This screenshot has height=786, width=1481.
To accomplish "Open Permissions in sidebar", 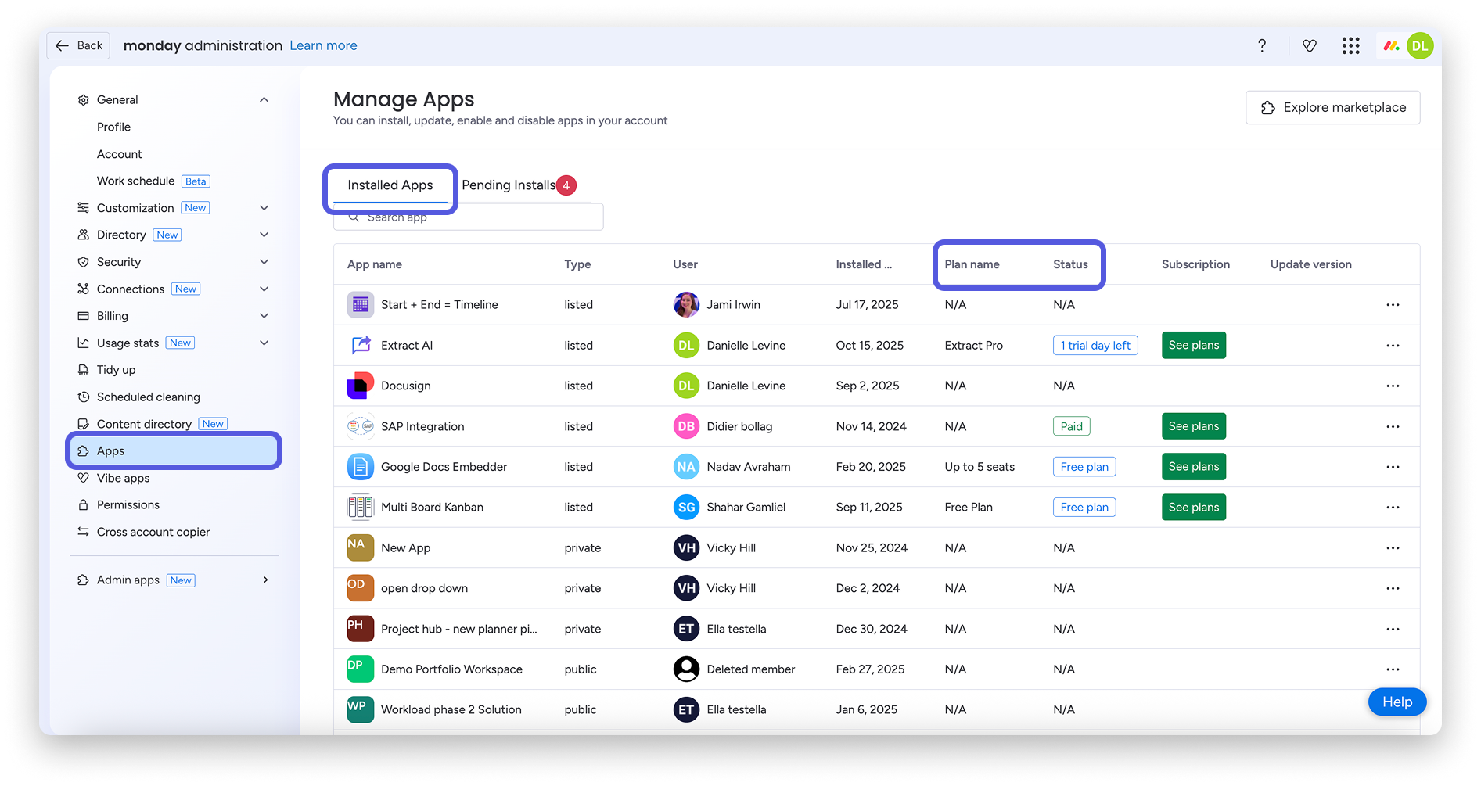I will 128,505.
